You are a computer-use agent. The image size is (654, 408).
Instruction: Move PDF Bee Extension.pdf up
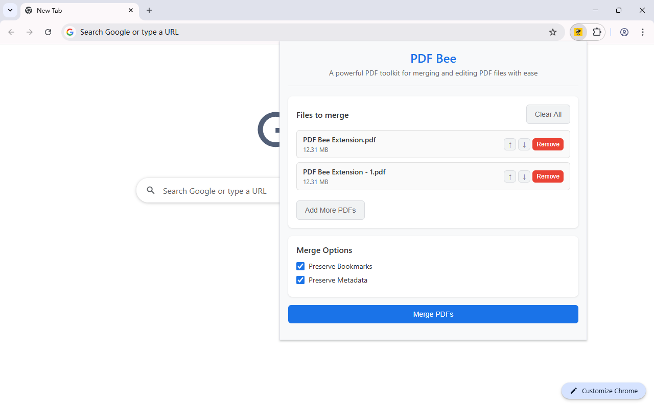[x=510, y=144]
